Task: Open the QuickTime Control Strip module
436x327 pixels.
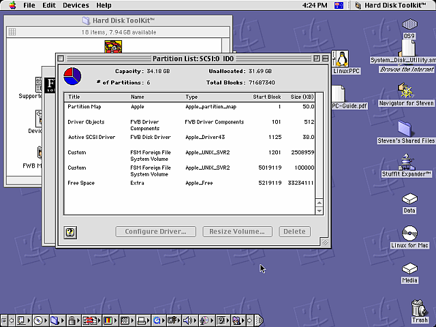Action: (x=159, y=321)
